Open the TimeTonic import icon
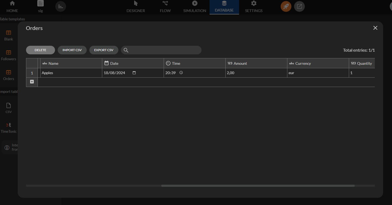This screenshot has height=205, width=392. point(9,125)
